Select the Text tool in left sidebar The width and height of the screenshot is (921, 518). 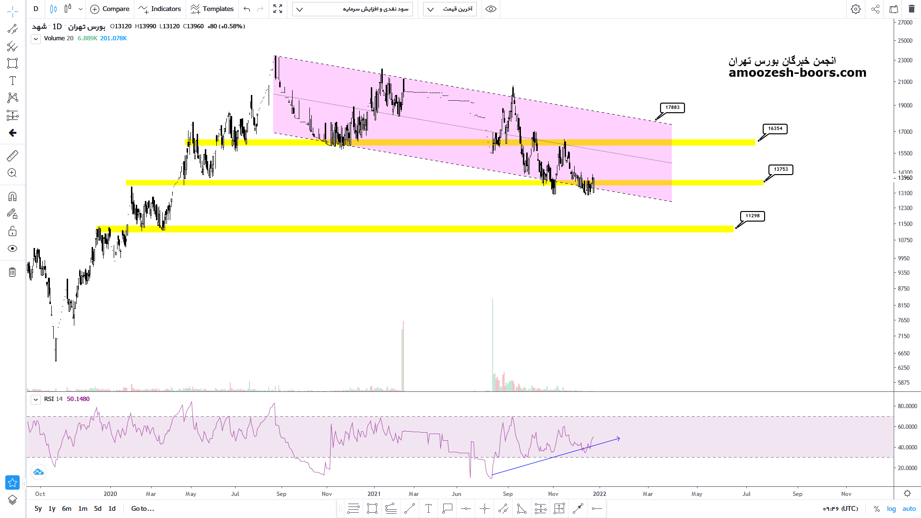(12, 81)
